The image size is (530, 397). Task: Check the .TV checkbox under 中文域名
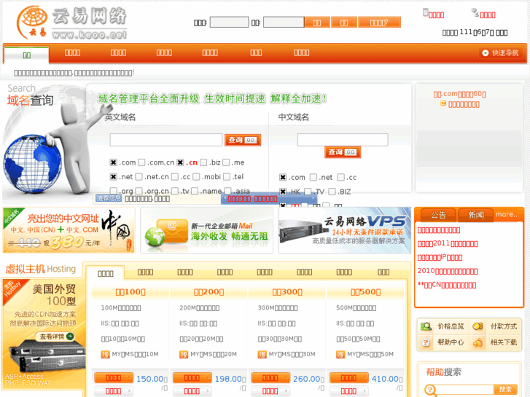coord(308,192)
